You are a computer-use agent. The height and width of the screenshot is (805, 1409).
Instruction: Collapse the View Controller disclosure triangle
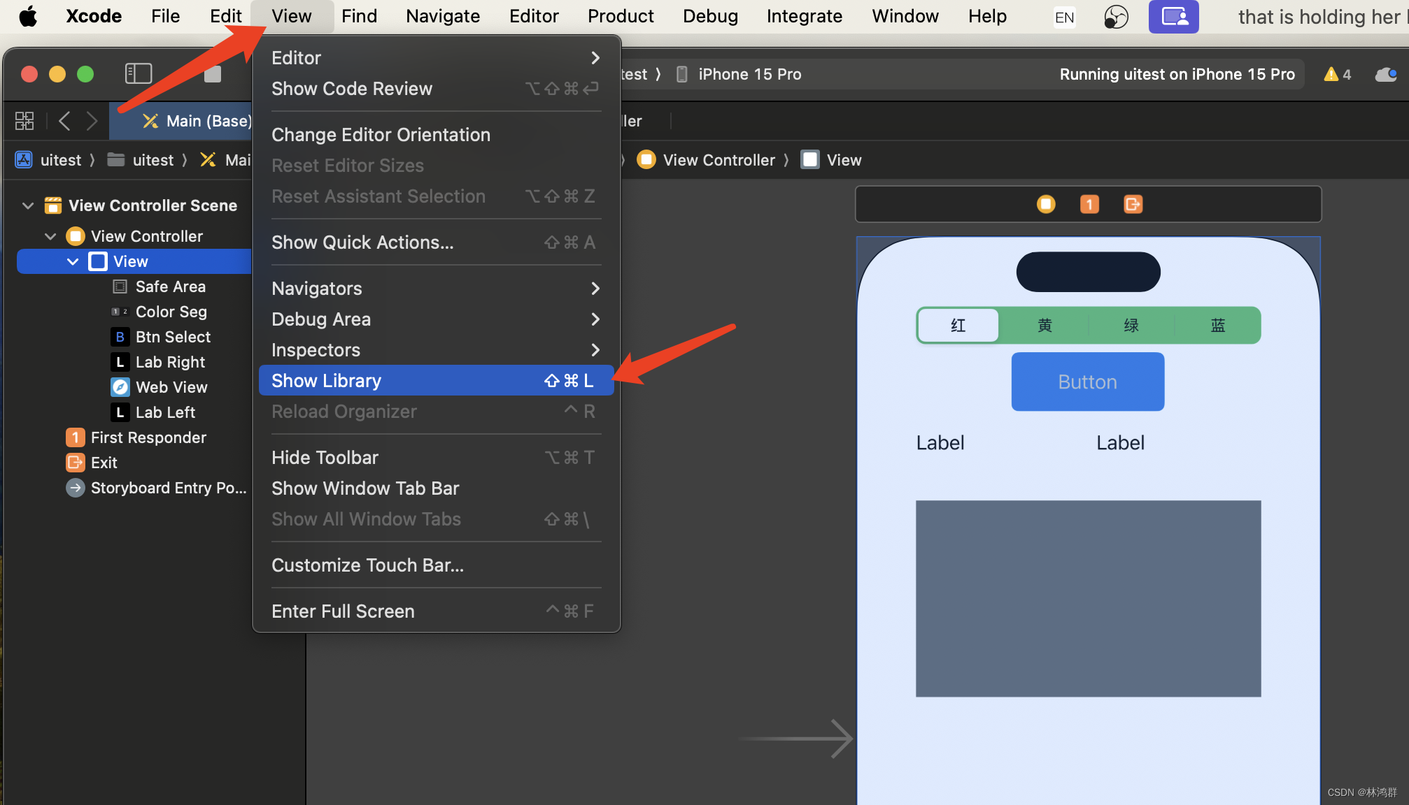pyautogui.click(x=50, y=236)
